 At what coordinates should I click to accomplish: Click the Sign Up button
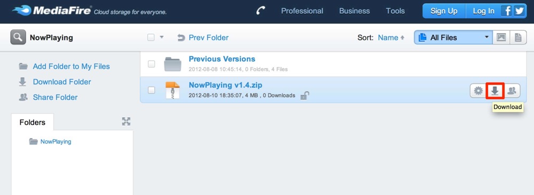pos(444,11)
